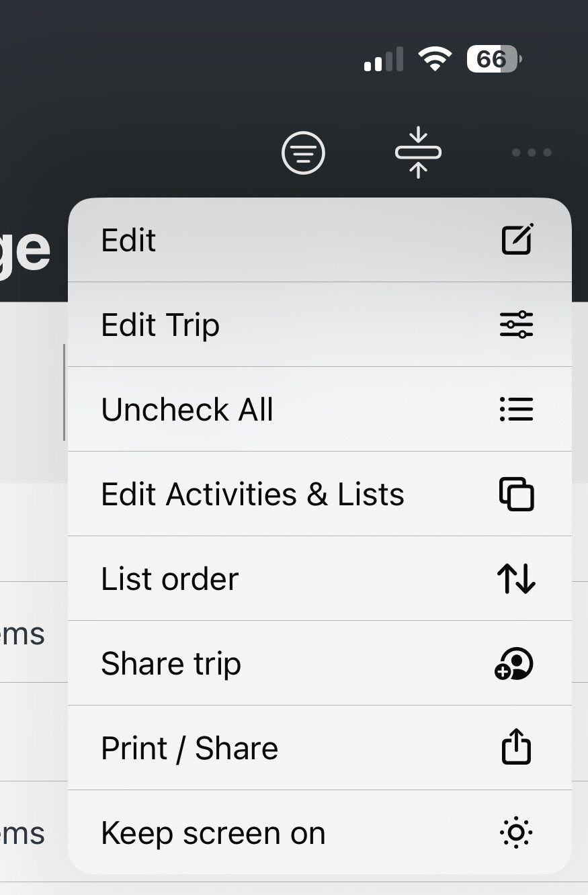Click the list bullet icon beside Uncheck All

pyautogui.click(x=517, y=409)
